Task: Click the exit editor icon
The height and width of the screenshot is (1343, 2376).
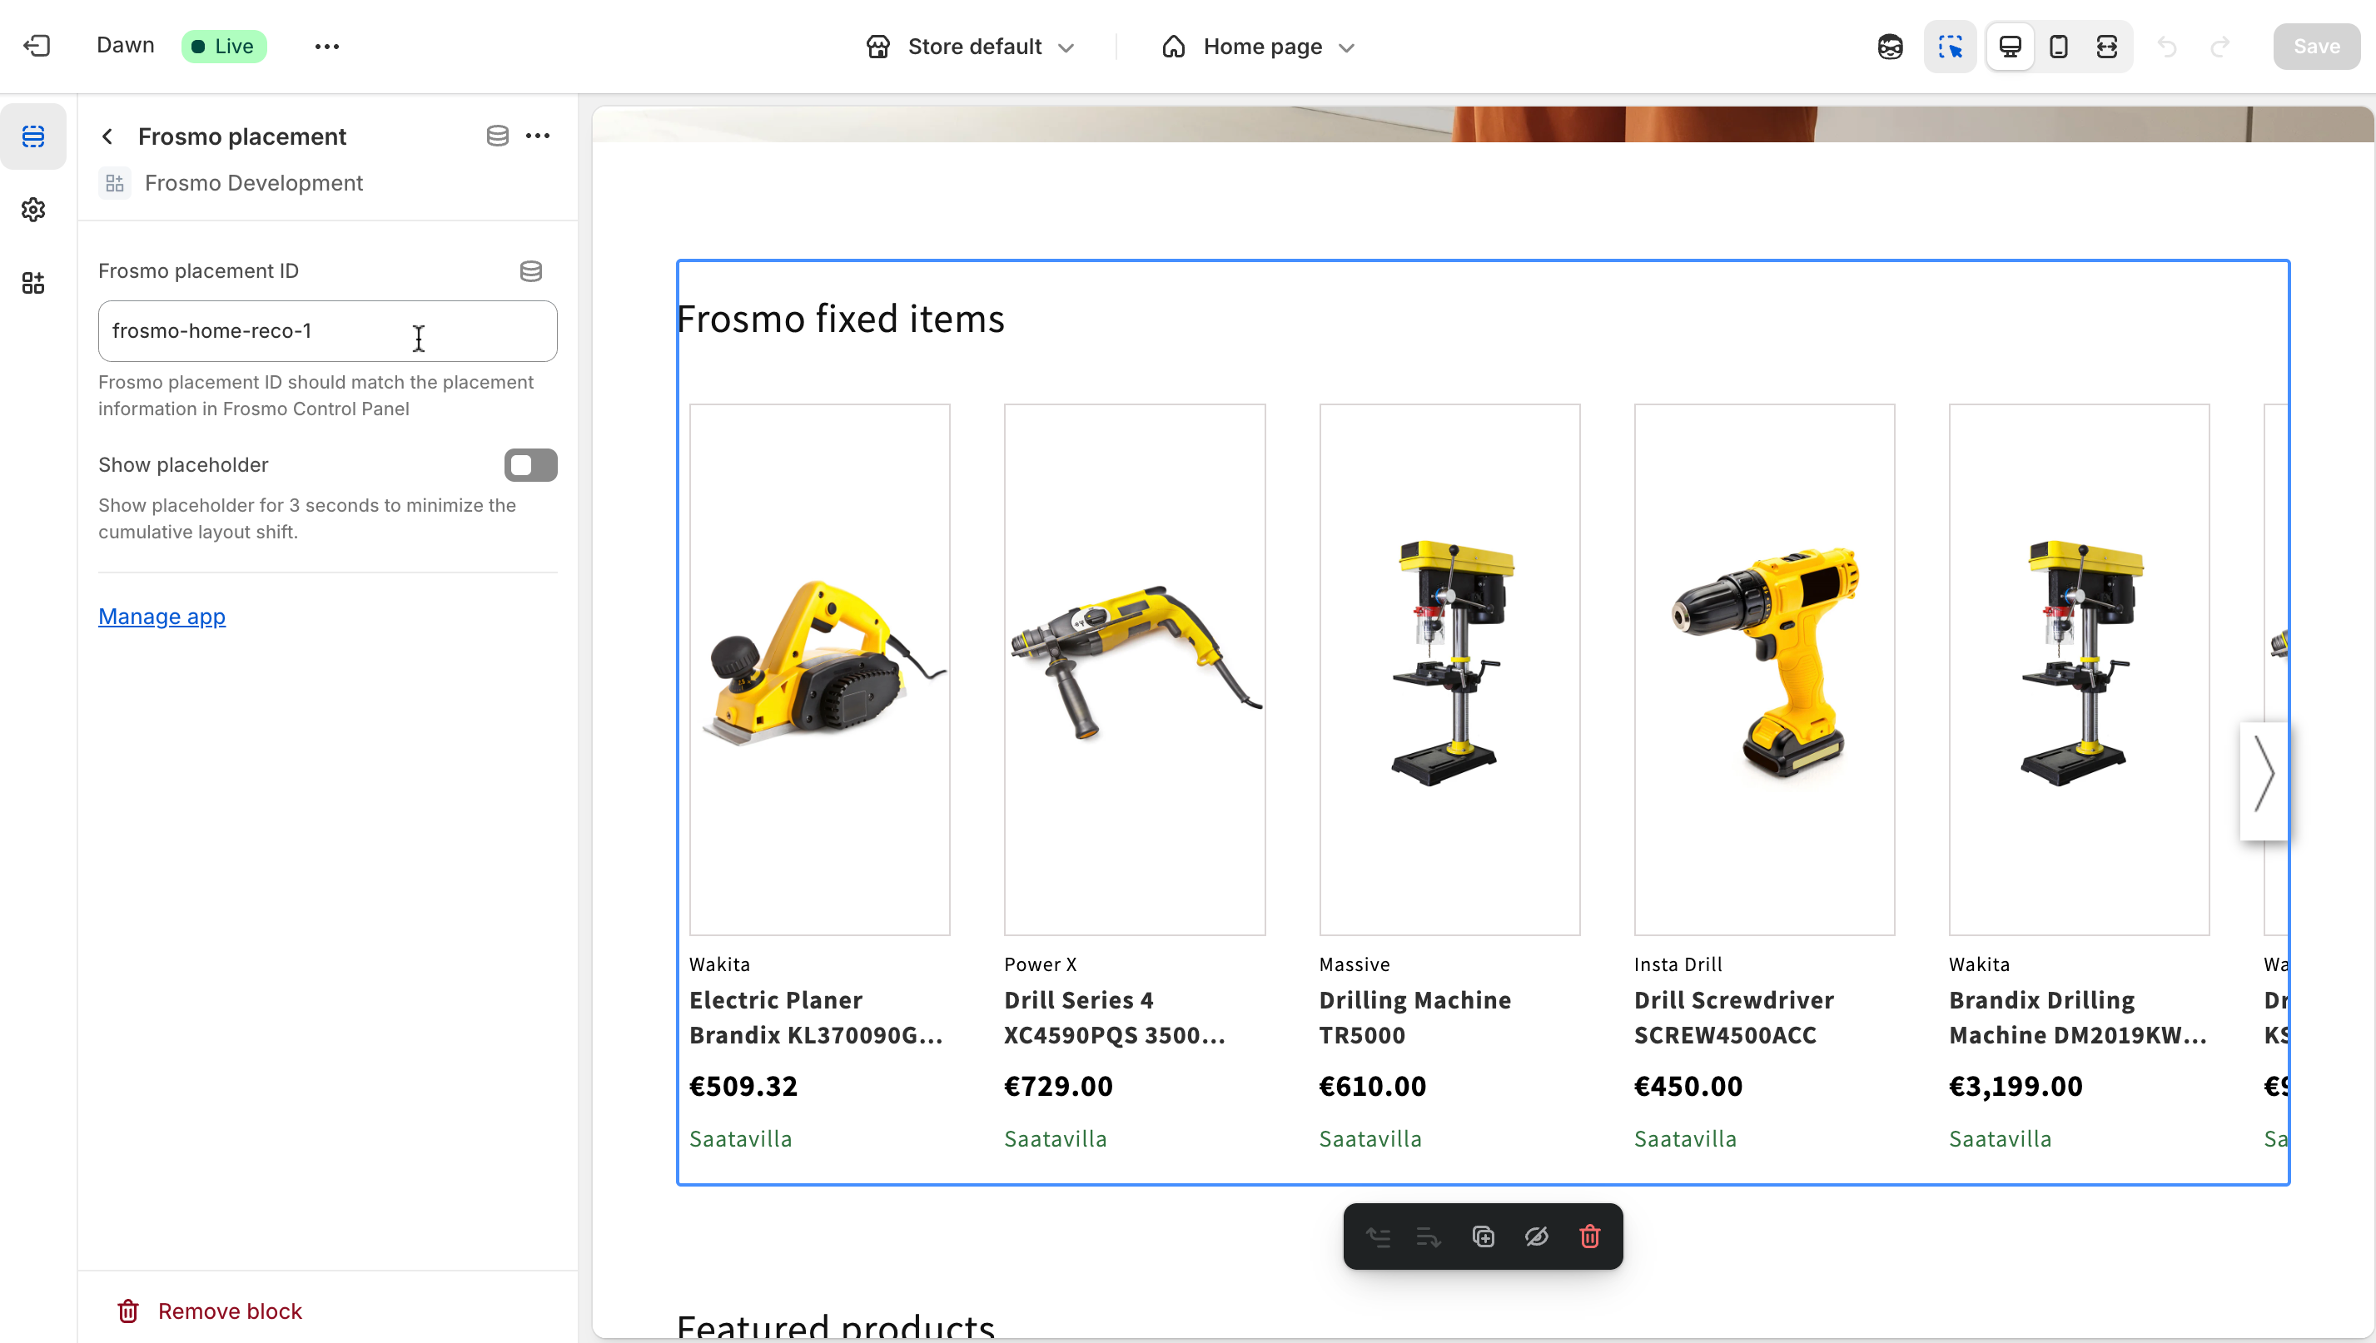Action: pyautogui.click(x=37, y=46)
